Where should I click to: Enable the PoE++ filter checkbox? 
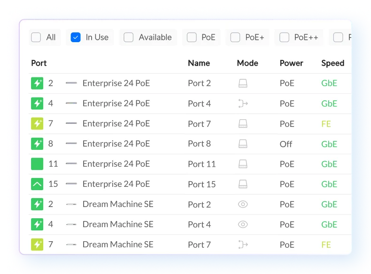[x=284, y=37]
